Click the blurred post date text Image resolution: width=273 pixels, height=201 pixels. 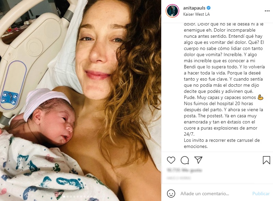pyautogui.click(x=179, y=178)
